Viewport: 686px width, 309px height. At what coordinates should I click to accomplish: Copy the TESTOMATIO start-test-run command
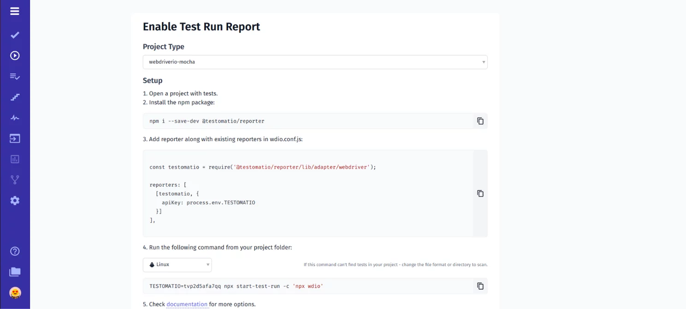point(480,286)
